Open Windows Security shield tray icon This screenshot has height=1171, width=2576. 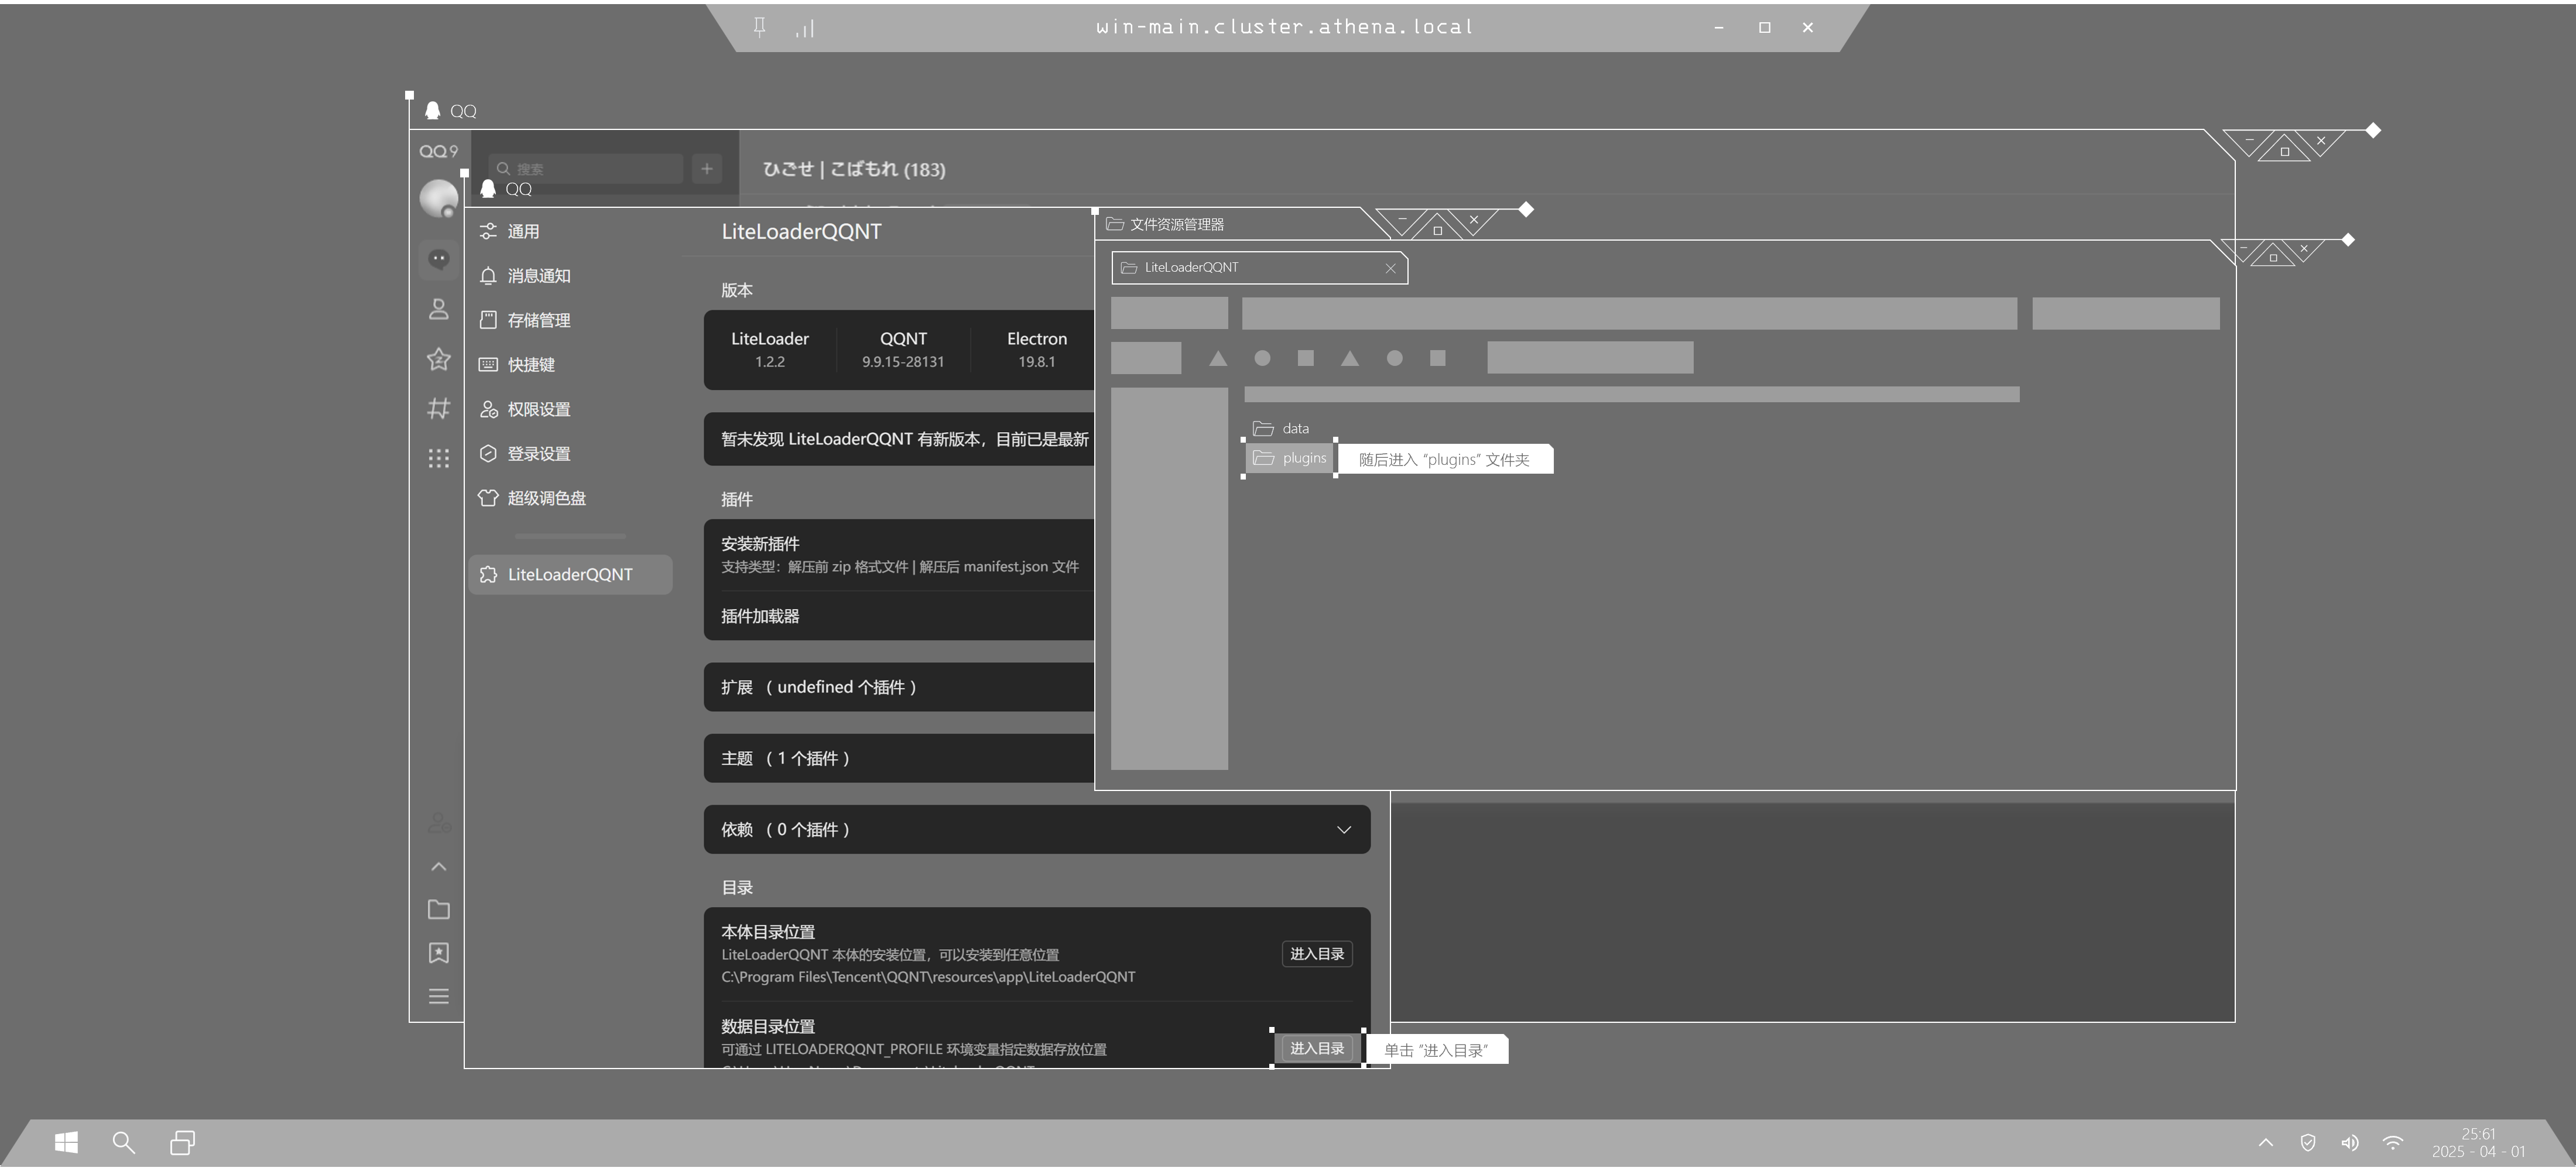[x=2308, y=1143]
